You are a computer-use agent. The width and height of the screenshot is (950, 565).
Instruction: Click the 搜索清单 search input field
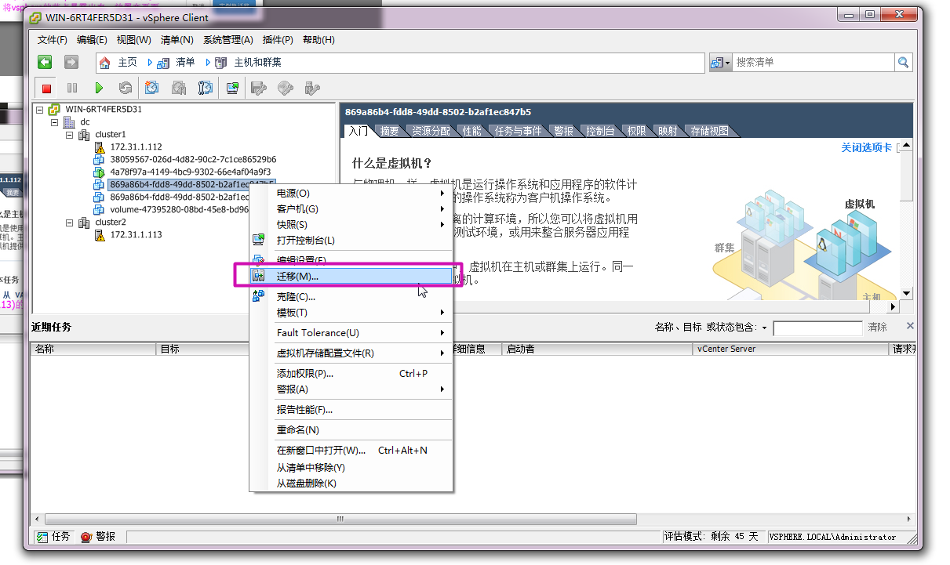[814, 63]
